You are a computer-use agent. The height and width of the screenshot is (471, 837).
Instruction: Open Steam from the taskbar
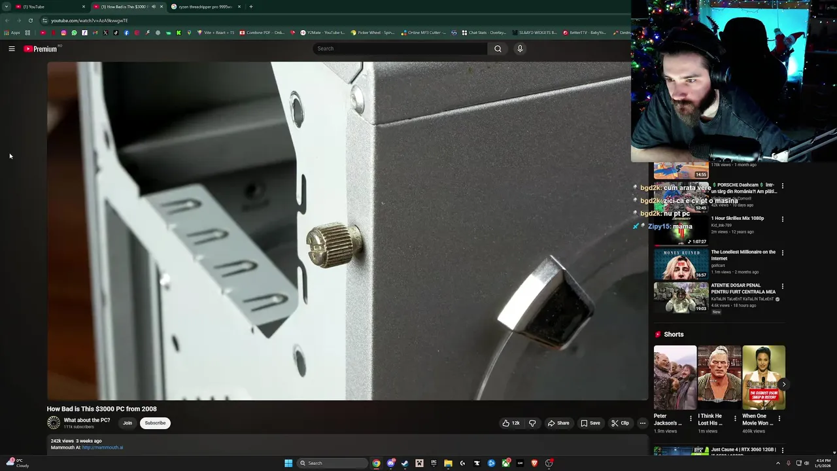(x=405, y=463)
